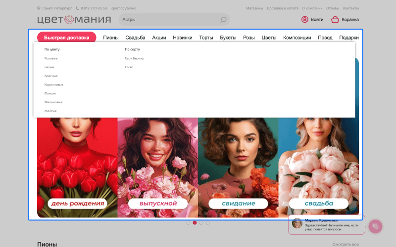This screenshot has height=247, width=396.
Task: Click the phone handset icon
Action: click(77, 8)
